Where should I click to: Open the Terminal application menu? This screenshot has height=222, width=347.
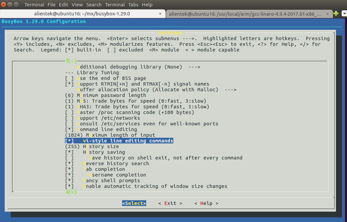tap(34, 4)
